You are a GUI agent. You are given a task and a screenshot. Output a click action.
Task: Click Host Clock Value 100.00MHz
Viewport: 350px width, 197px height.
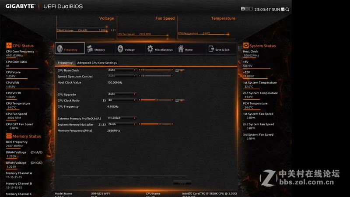tap(115, 82)
